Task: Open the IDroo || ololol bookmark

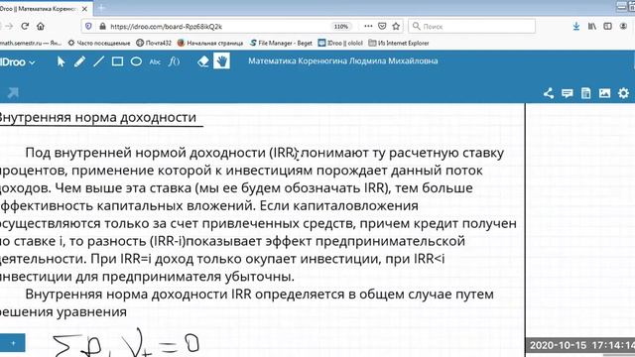Action: [340, 43]
